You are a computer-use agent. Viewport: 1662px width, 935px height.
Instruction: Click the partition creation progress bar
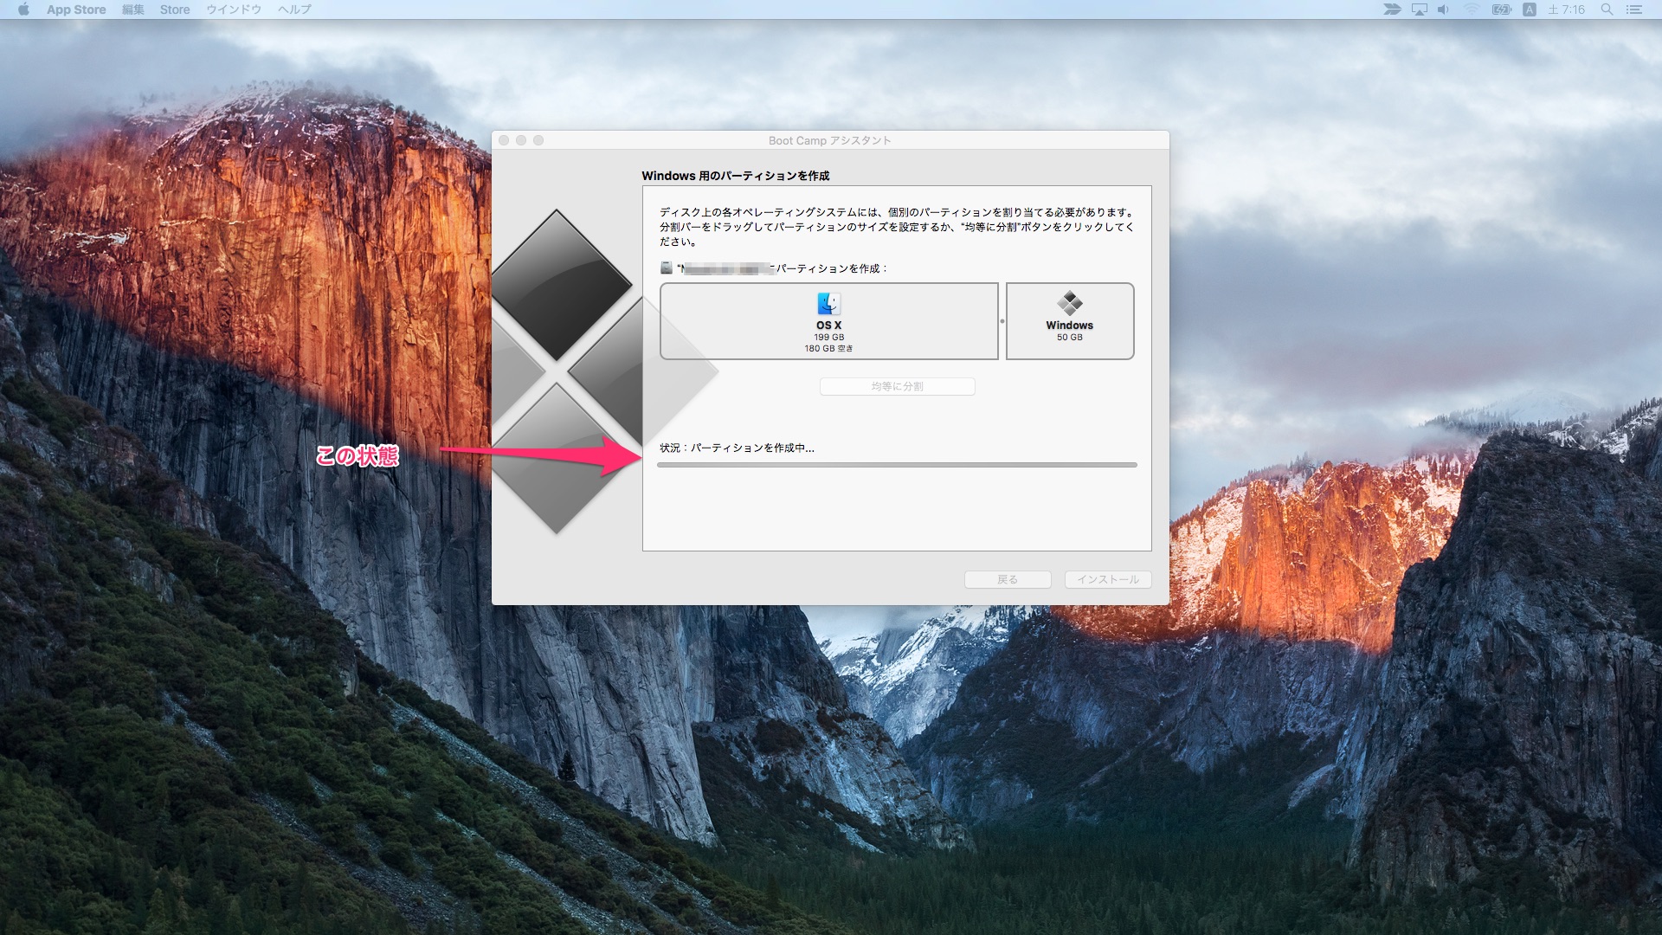point(897,465)
